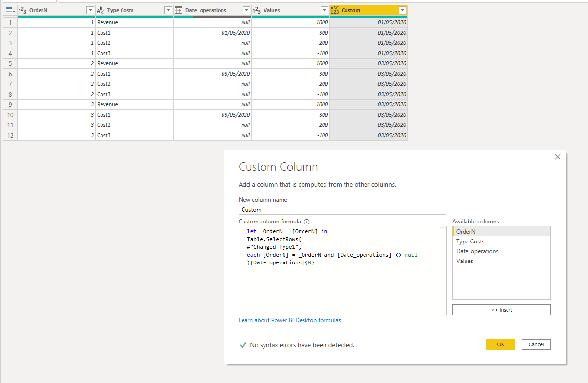The width and height of the screenshot is (588, 383).
Task: Cancel the Custom Column dialog
Action: click(x=536, y=344)
